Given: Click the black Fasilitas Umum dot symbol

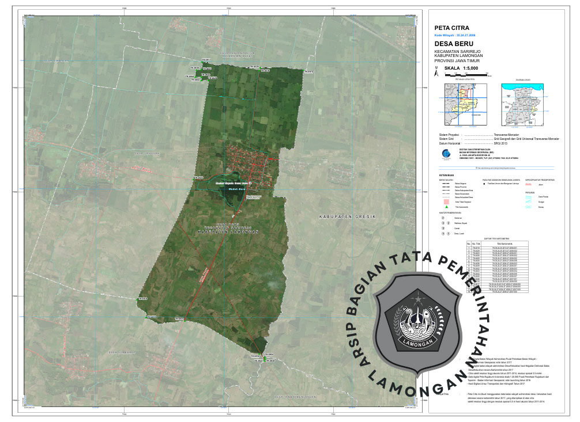Looking at the screenshot, I should click(484, 183).
